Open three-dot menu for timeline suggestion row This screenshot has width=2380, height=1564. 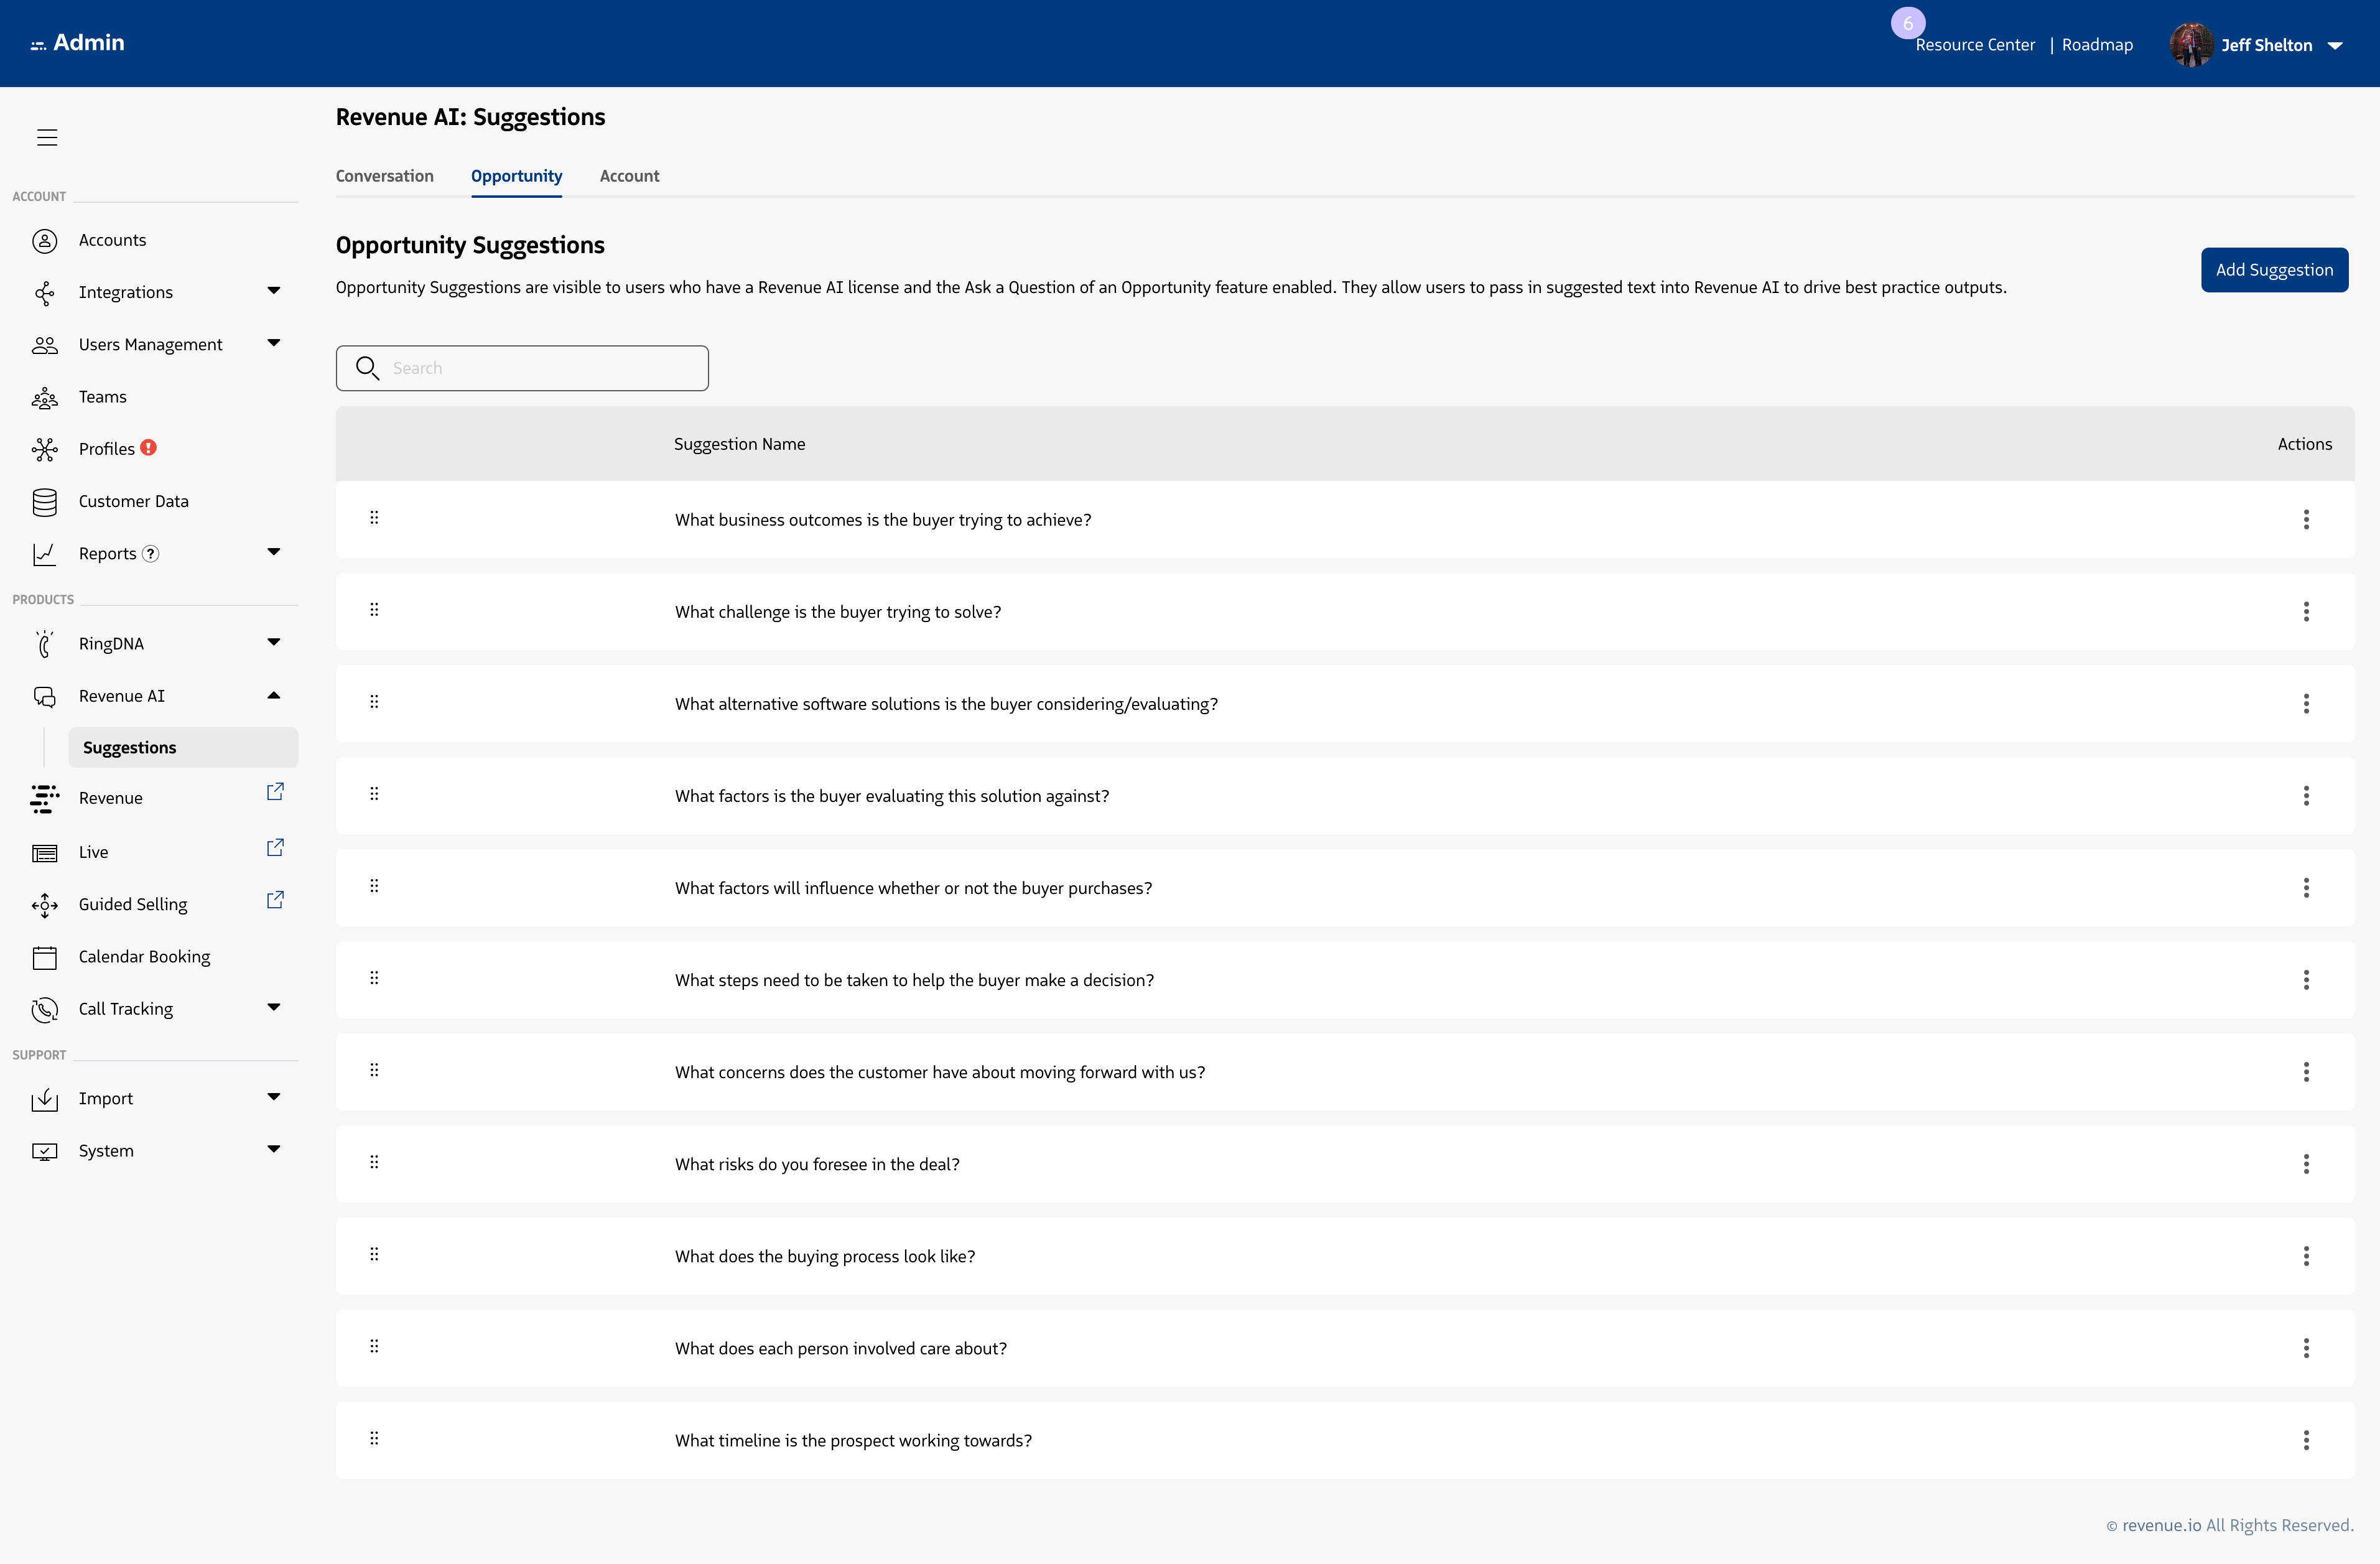click(x=2306, y=1440)
